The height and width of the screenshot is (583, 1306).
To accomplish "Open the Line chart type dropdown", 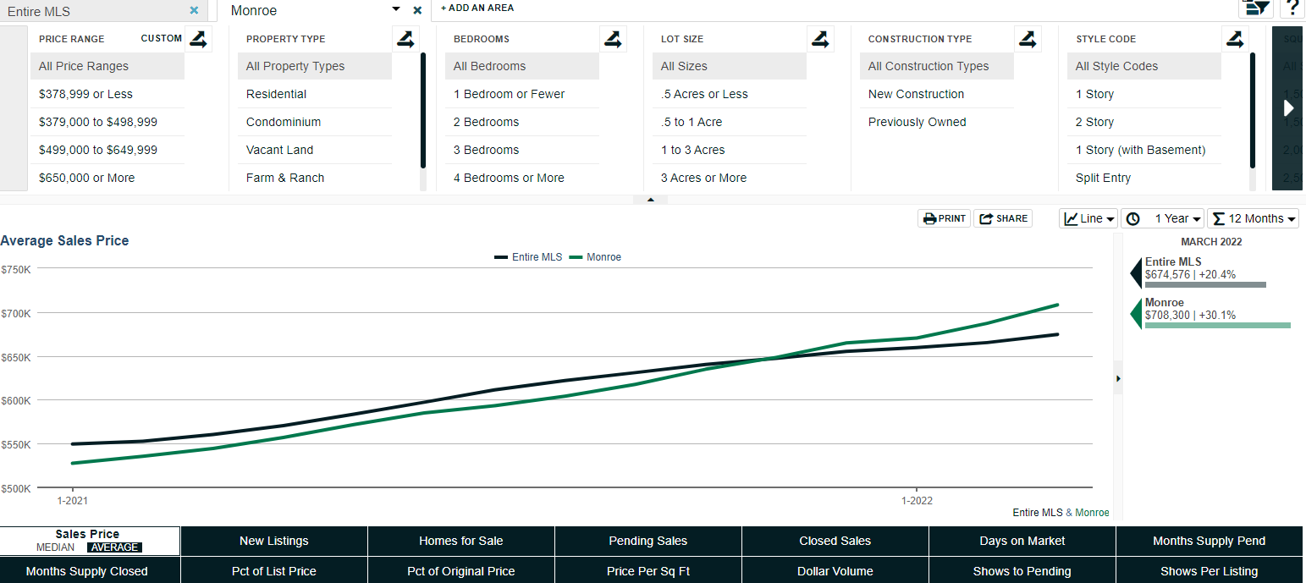I will point(1088,218).
